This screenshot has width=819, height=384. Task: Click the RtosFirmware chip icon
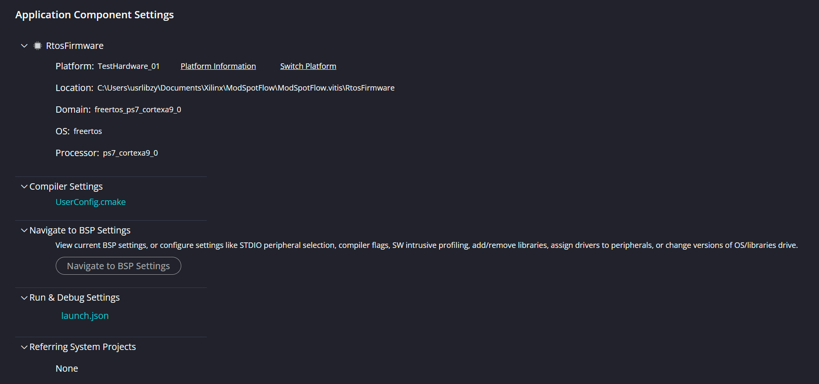(x=37, y=46)
